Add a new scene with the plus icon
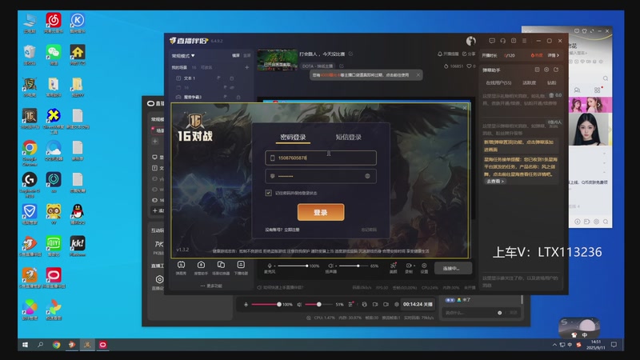Screen dimensions: 640x360 (x=247, y=67)
